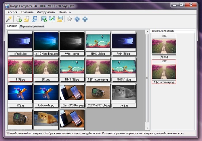Image resolution: width=202 pixels, height=141 pixels.
Task: Select the cat.jpg thumbnail
Action: tap(123, 94)
